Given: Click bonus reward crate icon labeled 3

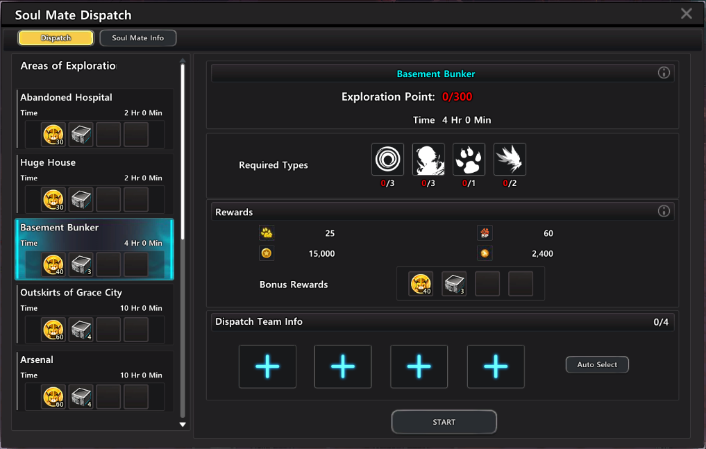Looking at the screenshot, I should [454, 284].
